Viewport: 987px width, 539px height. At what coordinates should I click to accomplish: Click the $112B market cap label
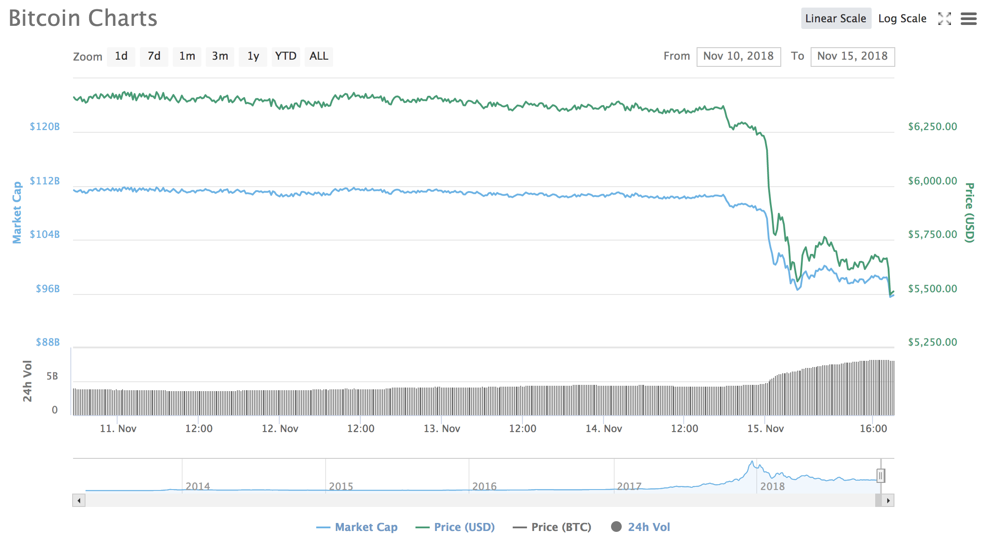(45, 181)
